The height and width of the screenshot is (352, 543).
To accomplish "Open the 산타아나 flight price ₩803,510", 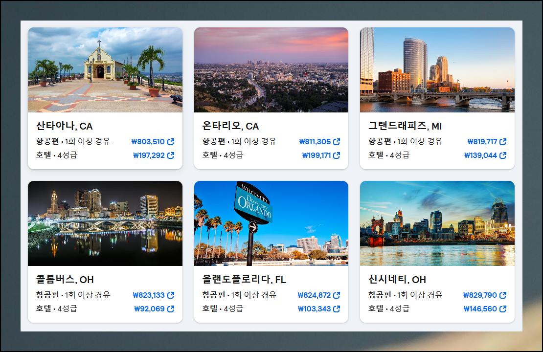I will pos(148,142).
